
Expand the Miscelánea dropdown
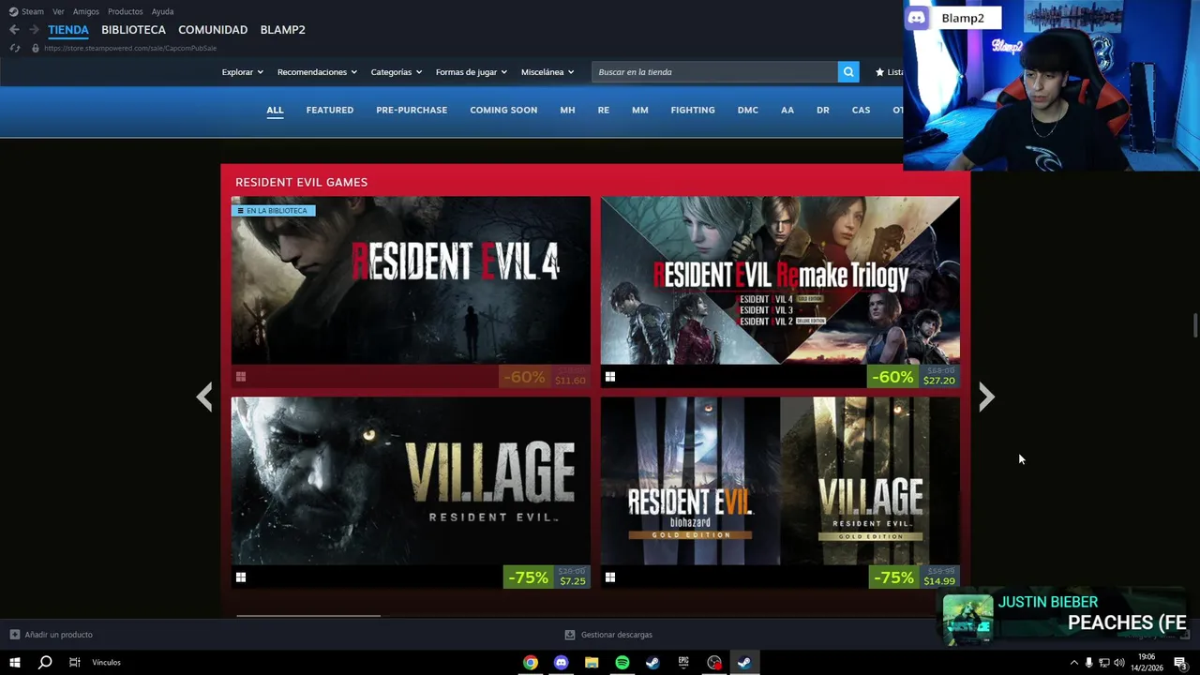pos(547,72)
